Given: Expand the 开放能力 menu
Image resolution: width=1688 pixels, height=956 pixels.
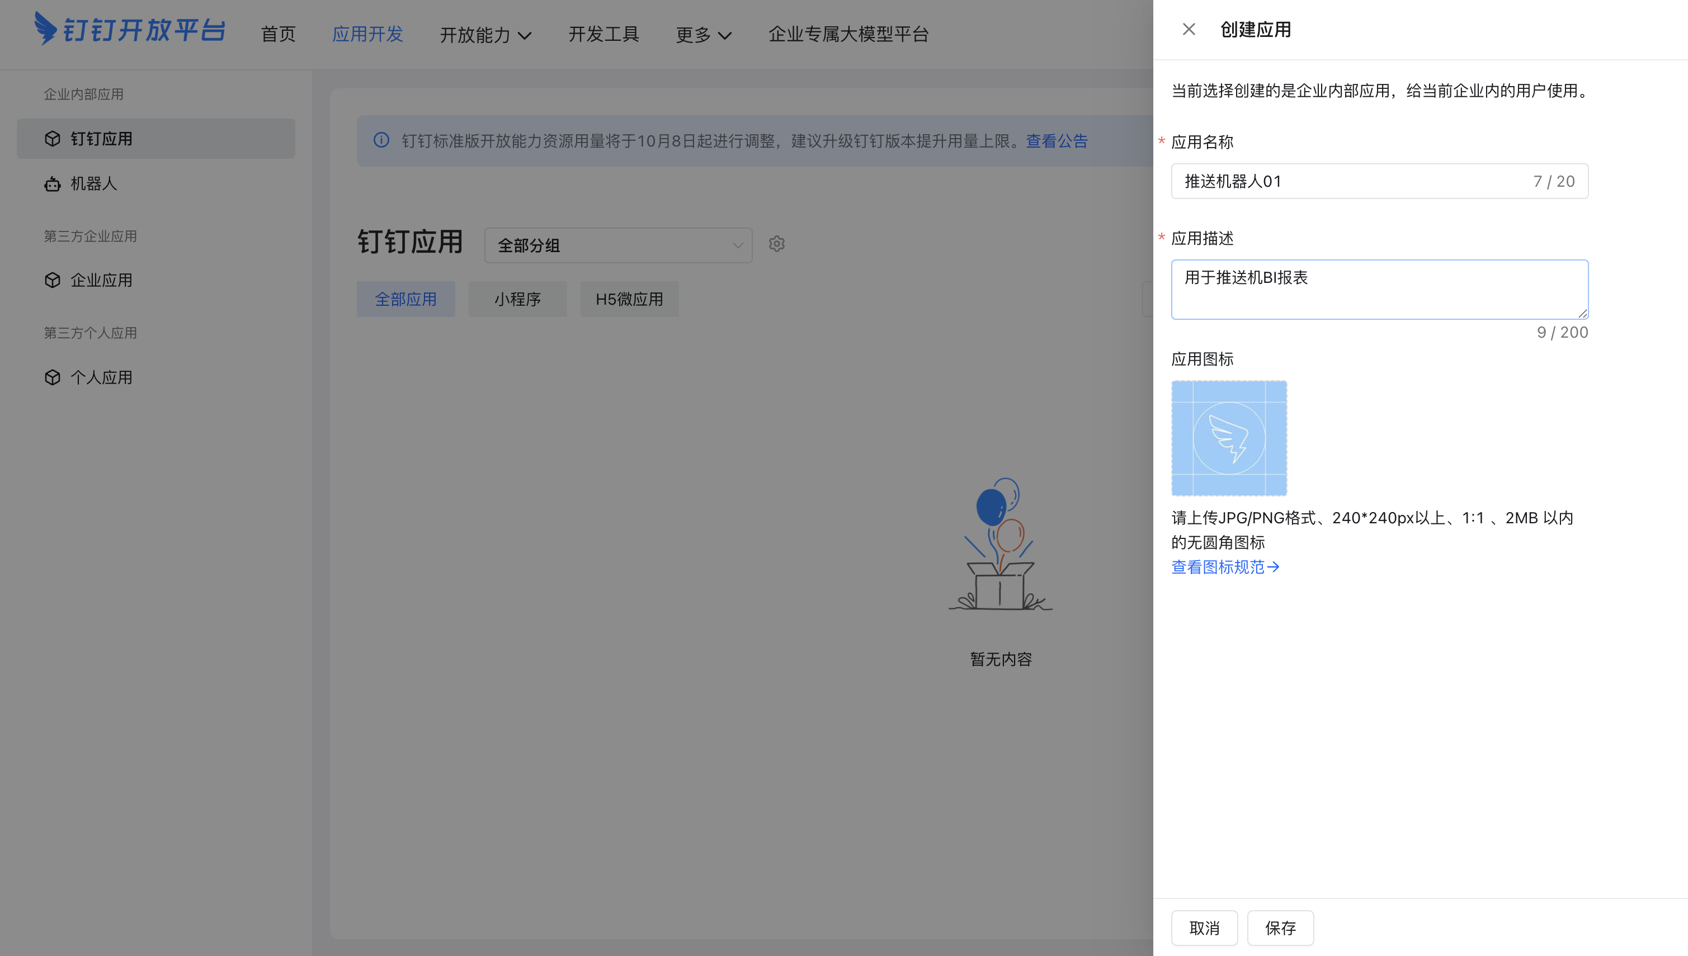Looking at the screenshot, I should (x=485, y=34).
